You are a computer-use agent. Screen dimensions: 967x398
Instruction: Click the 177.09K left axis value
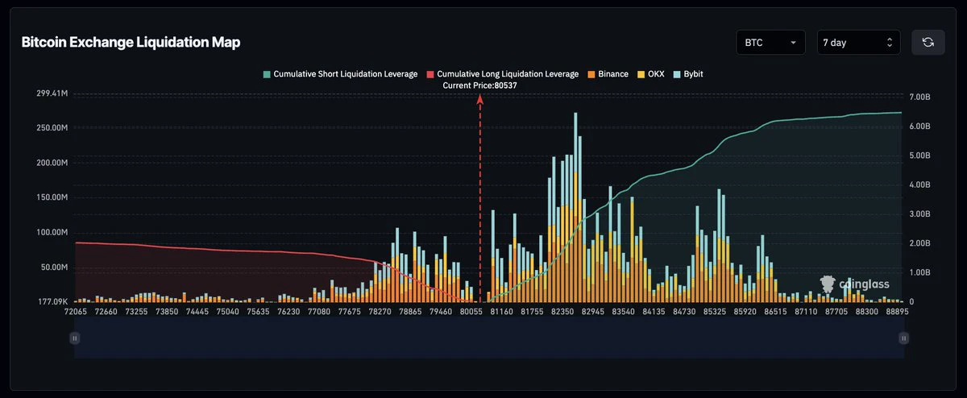click(x=52, y=302)
